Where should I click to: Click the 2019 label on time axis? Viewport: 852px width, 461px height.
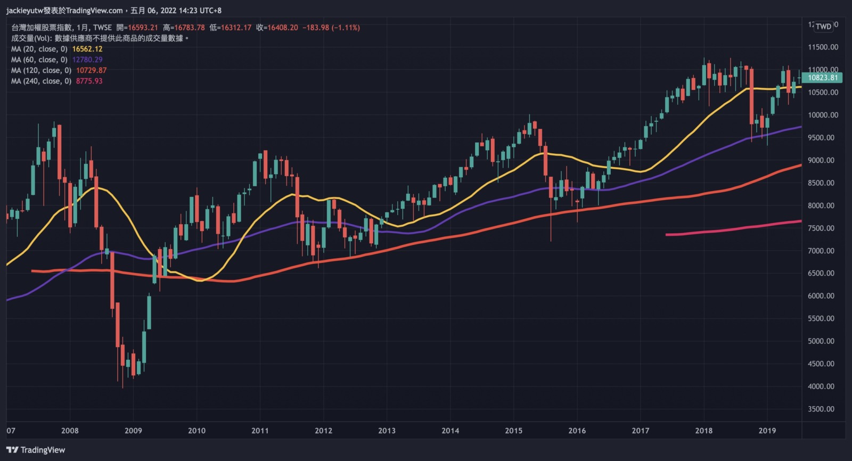pos(767,431)
